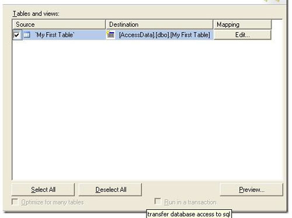Toggle Optimize for many tables checkbox
The image size is (292, 218).
pos(15,202)
